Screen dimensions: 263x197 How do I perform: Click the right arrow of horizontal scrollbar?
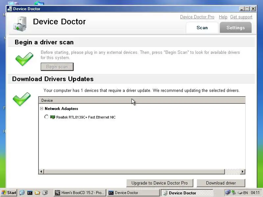coord(242,171)
